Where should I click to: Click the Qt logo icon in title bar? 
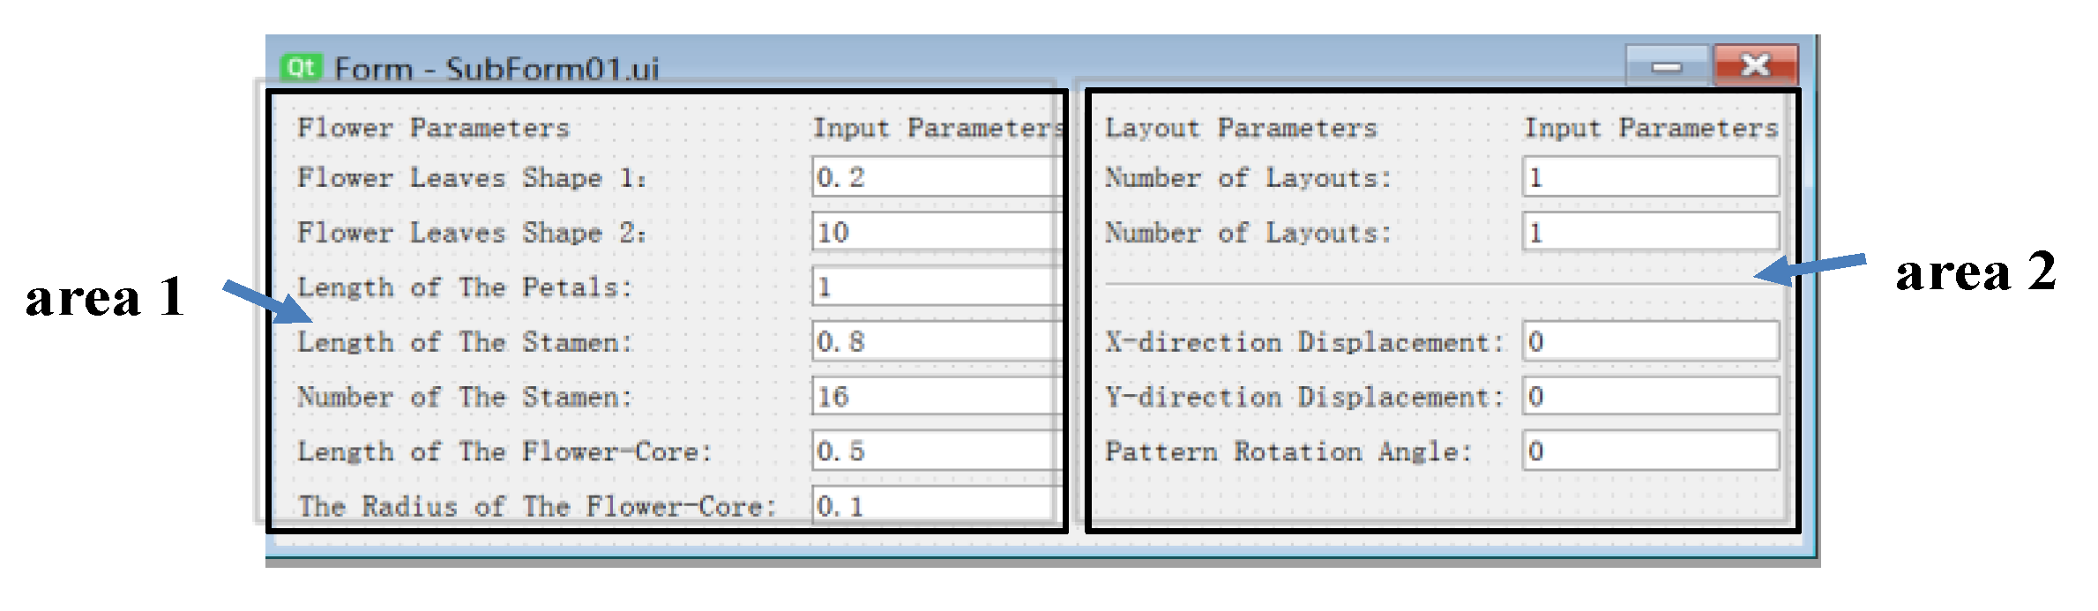pos(301,67)
